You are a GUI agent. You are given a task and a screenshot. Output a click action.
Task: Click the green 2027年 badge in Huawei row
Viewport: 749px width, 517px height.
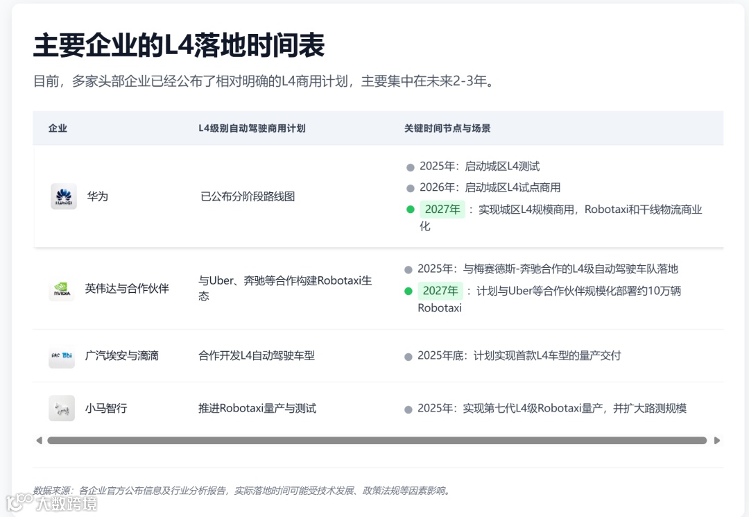click(442, 210)
